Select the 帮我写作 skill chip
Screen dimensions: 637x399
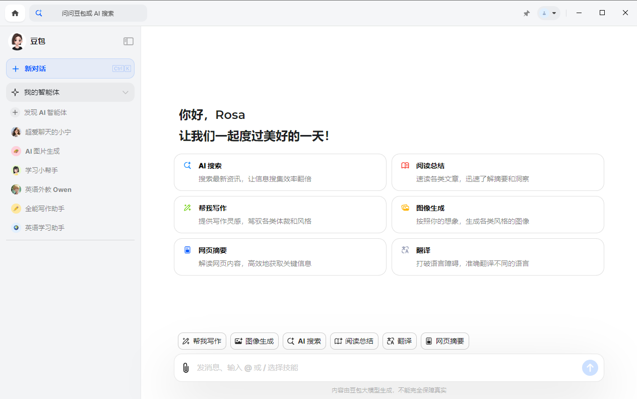coord(202,341)
